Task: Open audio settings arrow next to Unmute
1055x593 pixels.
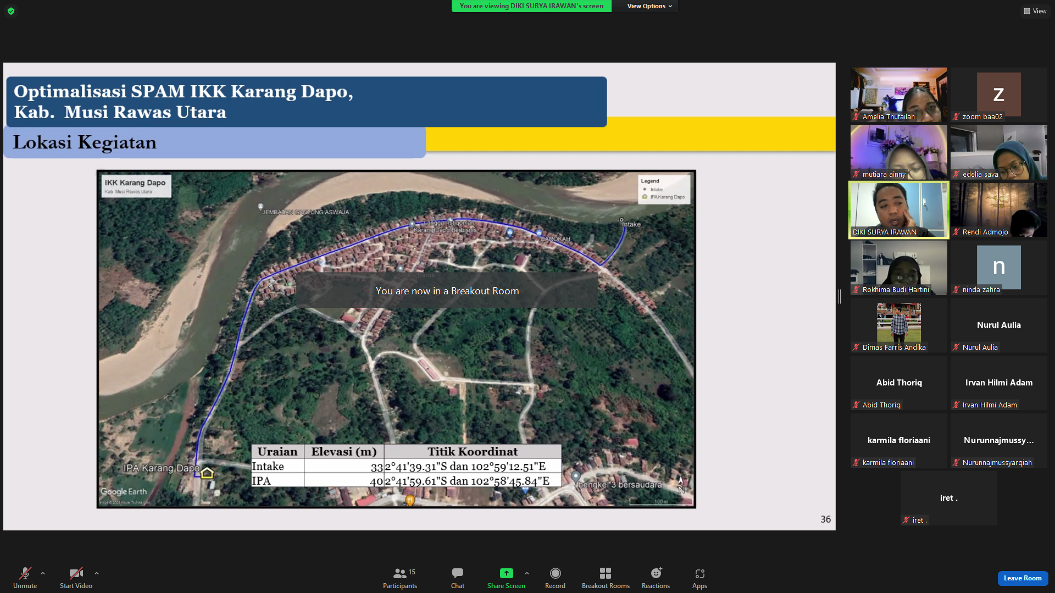Action: 43,573
